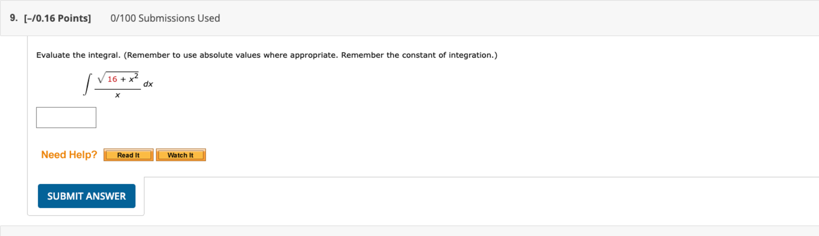Viewport: 819px width, 236px height.
Task: Click the Watch It button's label text
Action: coord(180,155)
